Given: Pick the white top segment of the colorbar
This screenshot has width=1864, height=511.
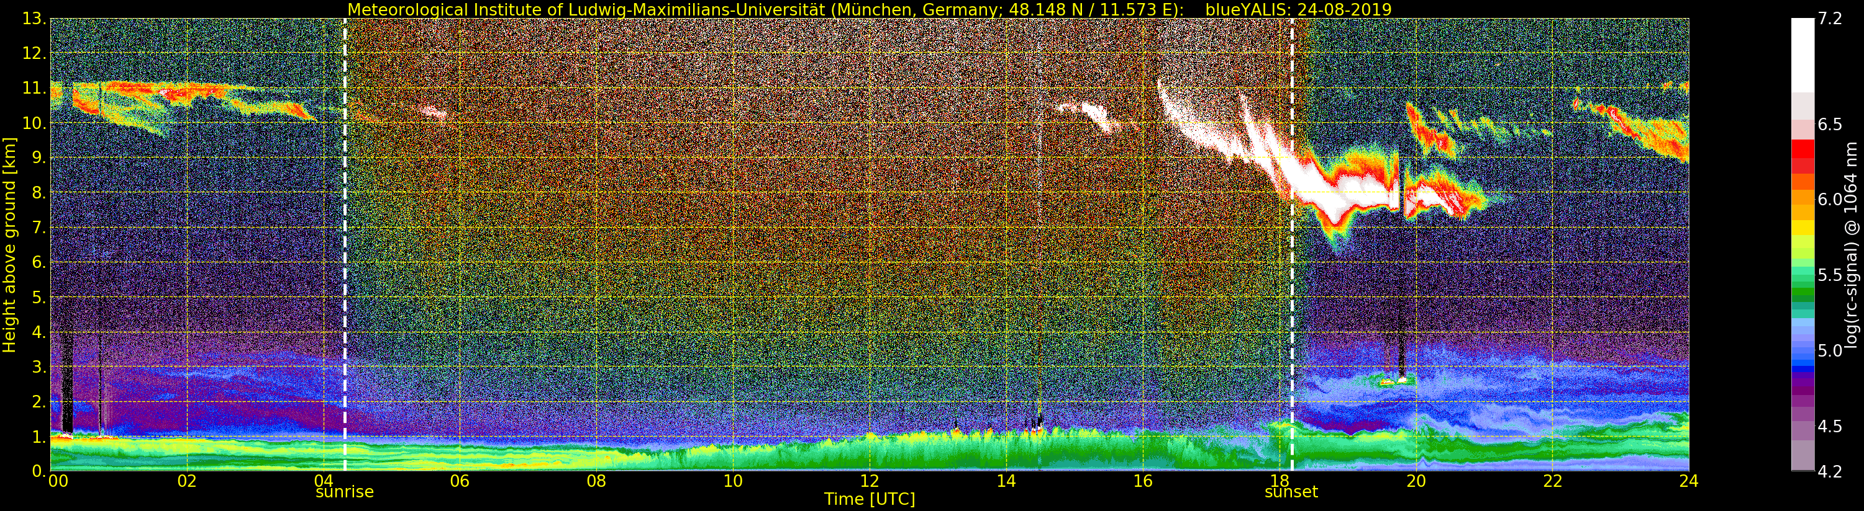Looking at the screenshot, I should pyautogui.click(x=1802, y=55).
